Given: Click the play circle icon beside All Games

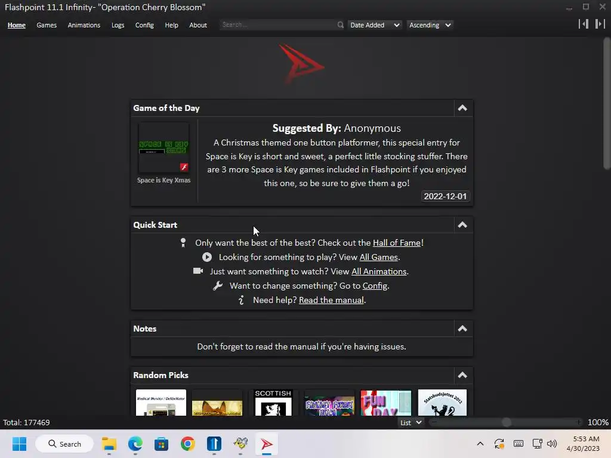Looking at the screenshot, I should click(x=207, y=257).
